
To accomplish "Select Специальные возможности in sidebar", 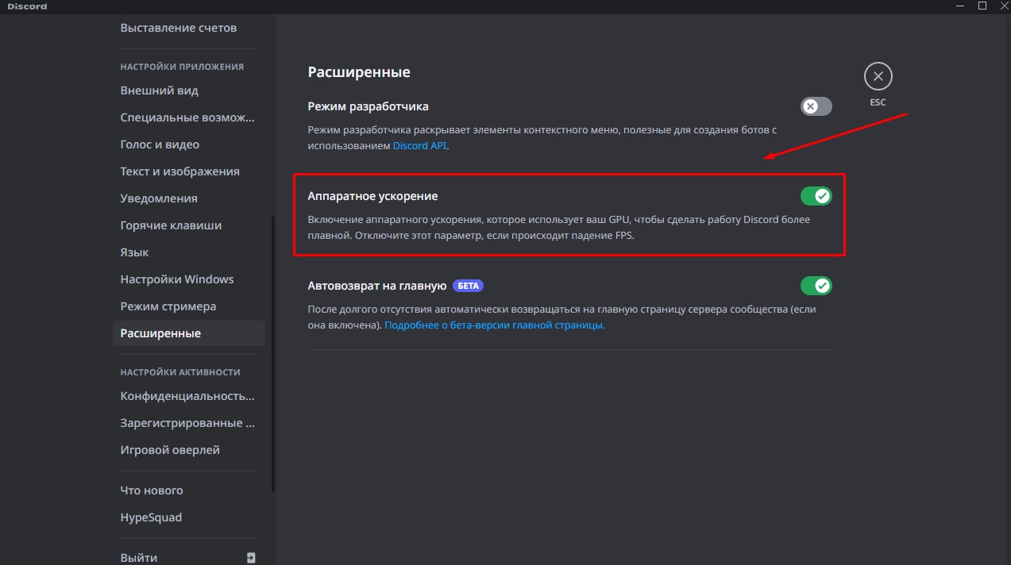I will tap(187, 117).
